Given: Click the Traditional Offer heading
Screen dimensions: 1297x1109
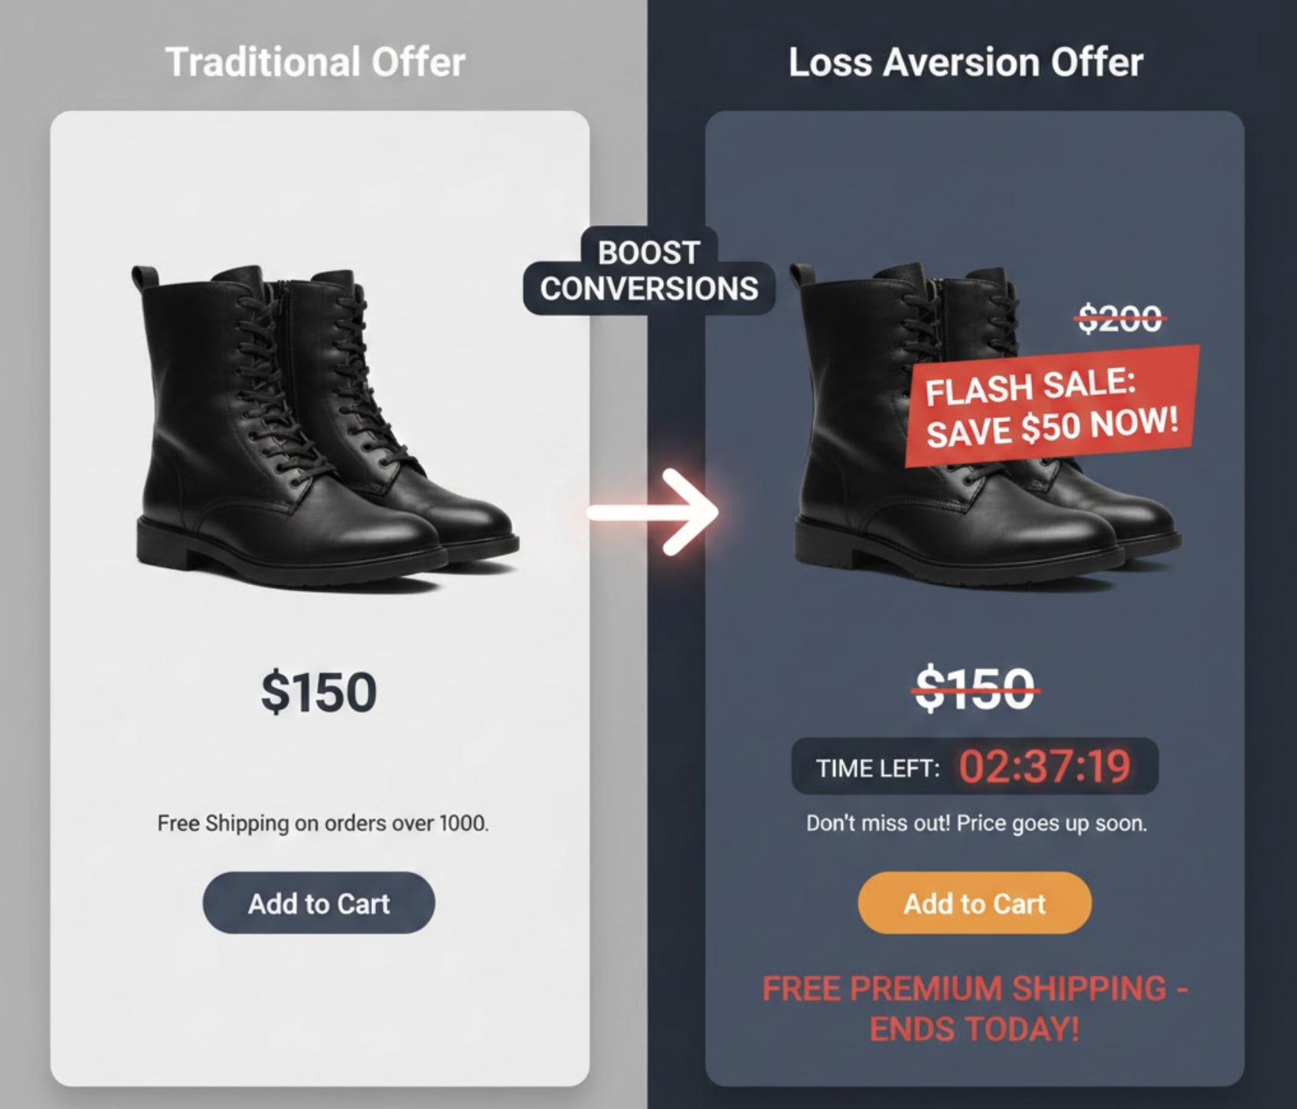Looking at the screenshot, I should pyautogui.click(x=315, y=62).
